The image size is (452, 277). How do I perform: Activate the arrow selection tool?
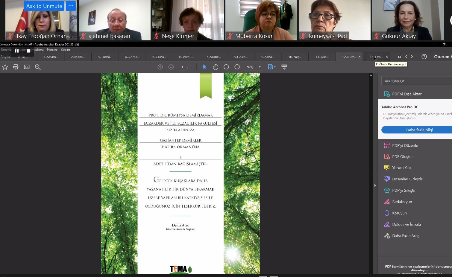[x=205, y=67]
